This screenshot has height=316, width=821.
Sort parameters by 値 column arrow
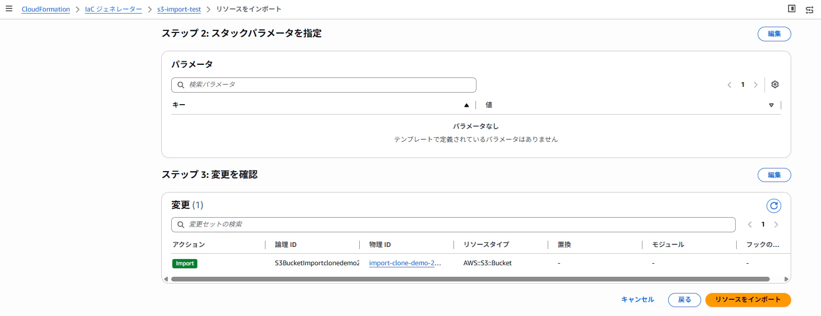(x=771, y=105)
